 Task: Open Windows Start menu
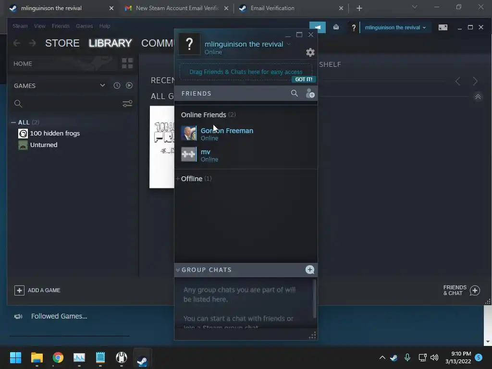(15, 357)
